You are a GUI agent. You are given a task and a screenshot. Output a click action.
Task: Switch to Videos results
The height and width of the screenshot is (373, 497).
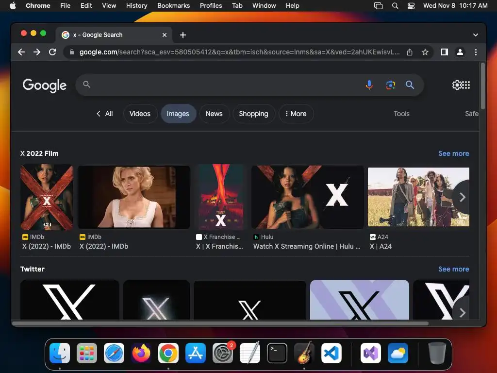tap(140, 114)
